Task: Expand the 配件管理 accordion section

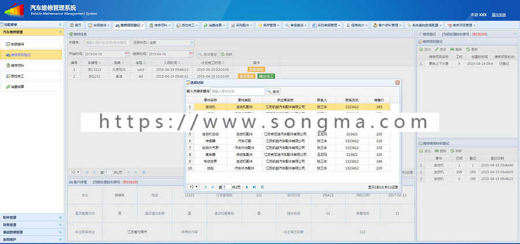Action: tap(32, 217)
